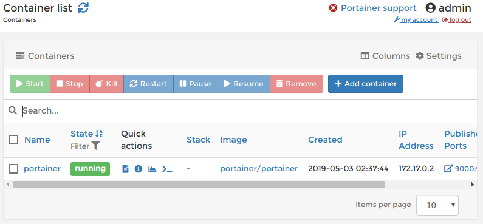Click the running state badge
The image size is (483, 224).
coord(91,169)
